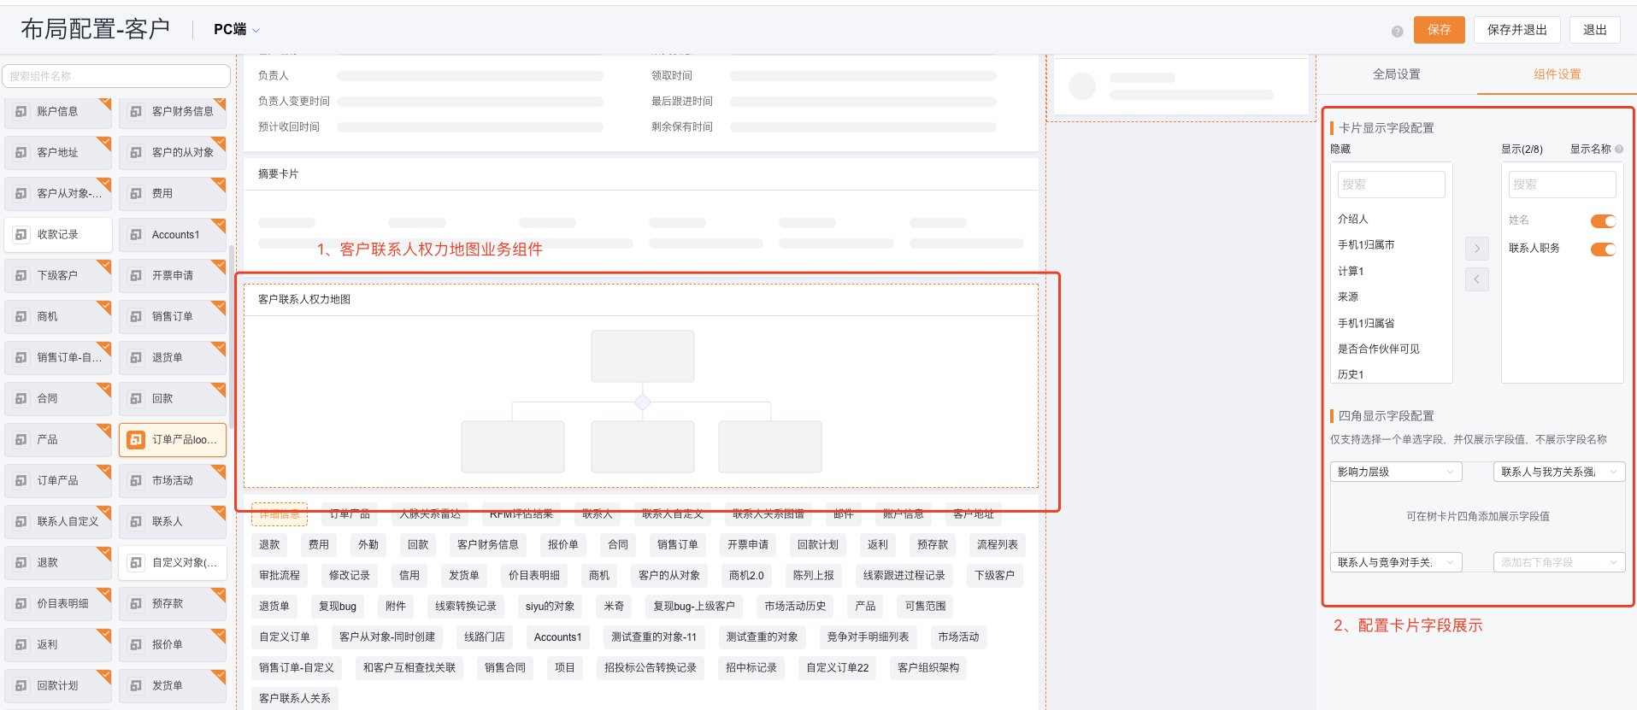
Task: Select the 客户财务信息 component icon
Action: point(136,112)
